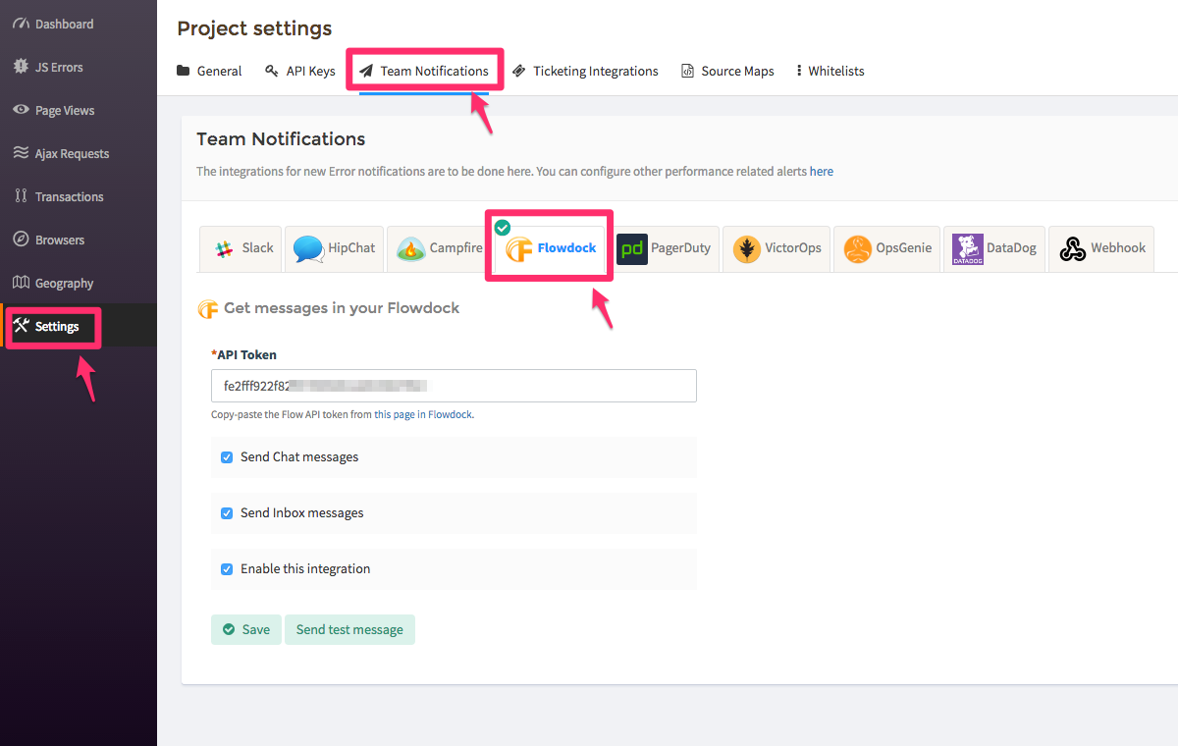The width and height of the screenshot is (1178, 746).
Task: Save the Flowdock integration settings
Action: [x=246, y=630]
